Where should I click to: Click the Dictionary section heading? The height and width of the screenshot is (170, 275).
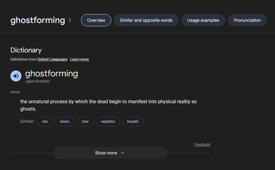[x=26, y=50]
